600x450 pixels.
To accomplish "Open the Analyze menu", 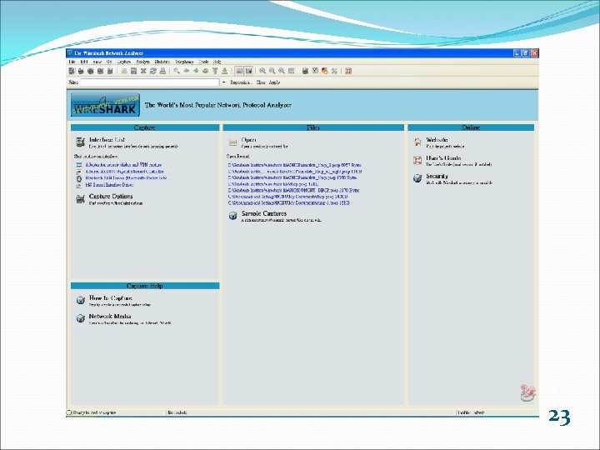I will pyautogui.click(x=143, y=62).
